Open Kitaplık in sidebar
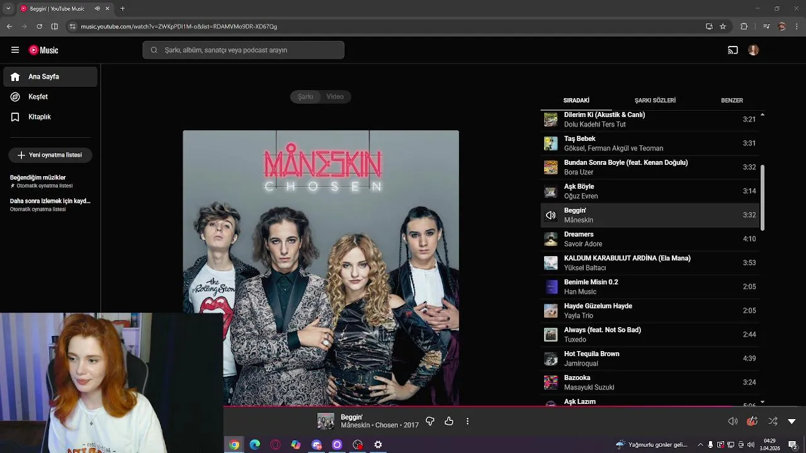The image size is (806, 453). coord(50,117)
